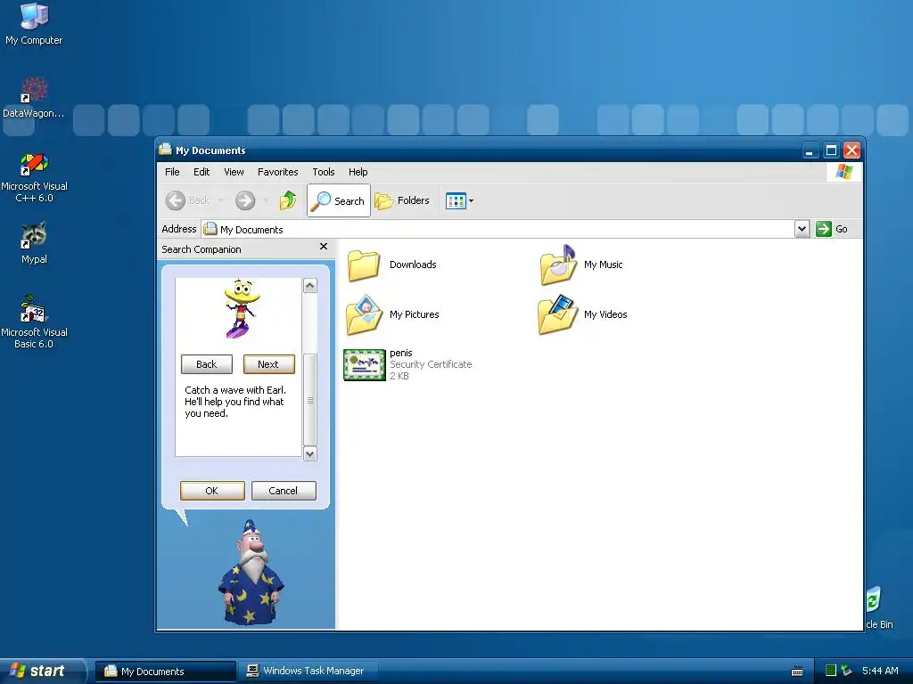913x684 pixels.
Task: Open Back history dropdown arrow
Action: click(x=221, y=200)
